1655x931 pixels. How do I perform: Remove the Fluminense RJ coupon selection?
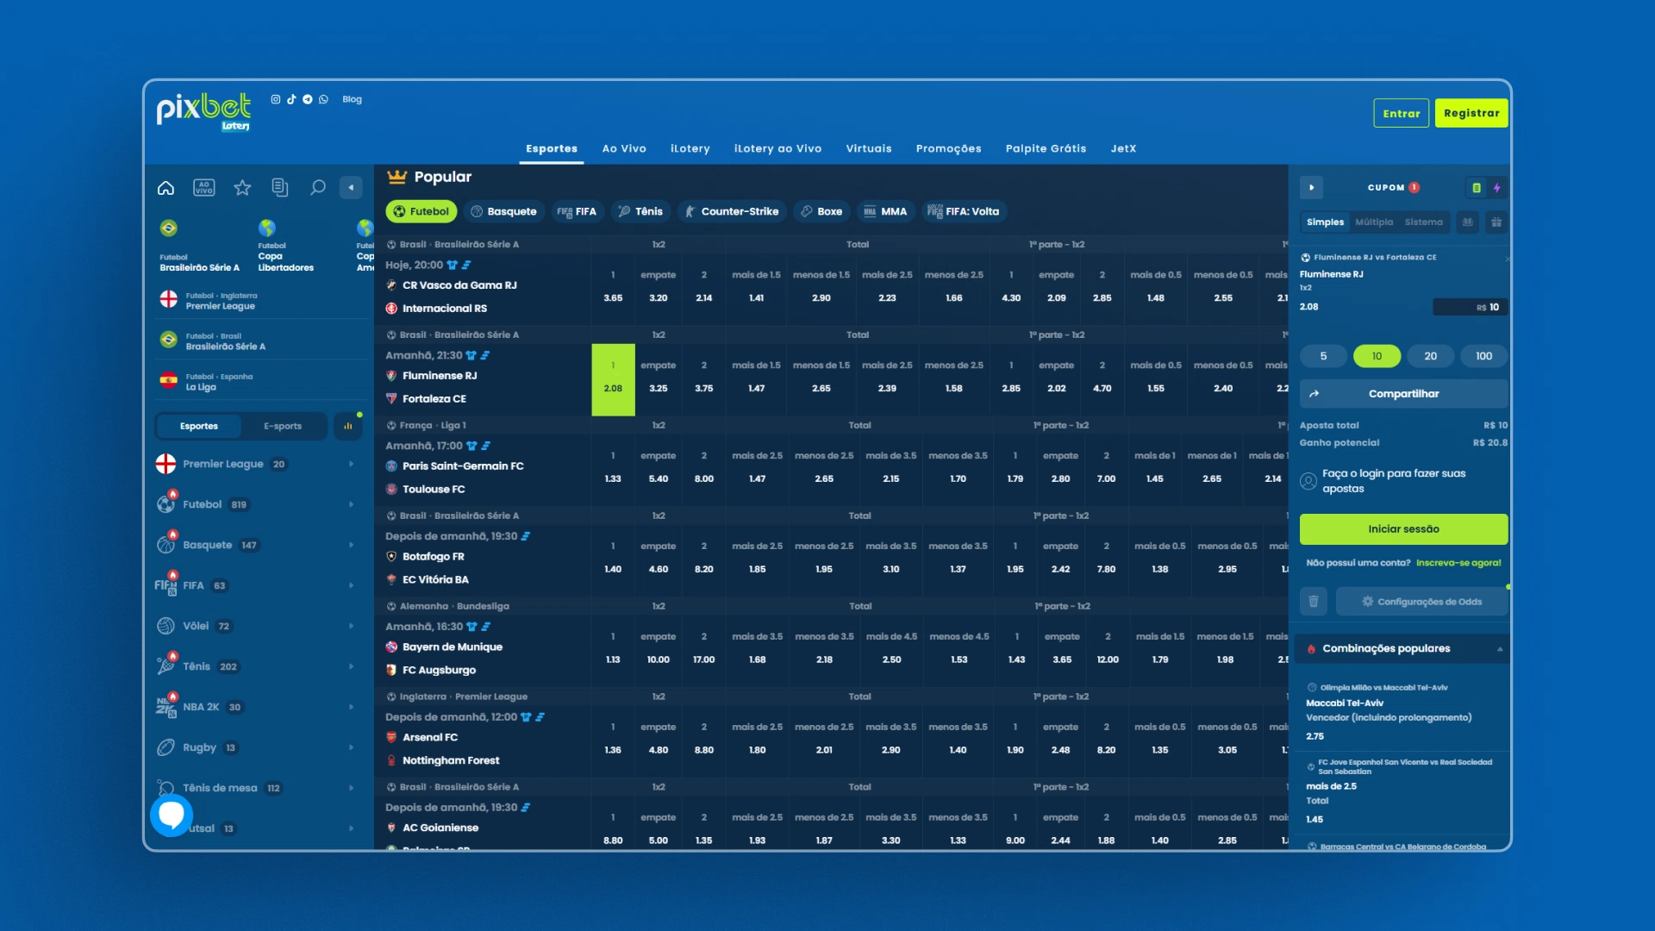(1508, 258)
